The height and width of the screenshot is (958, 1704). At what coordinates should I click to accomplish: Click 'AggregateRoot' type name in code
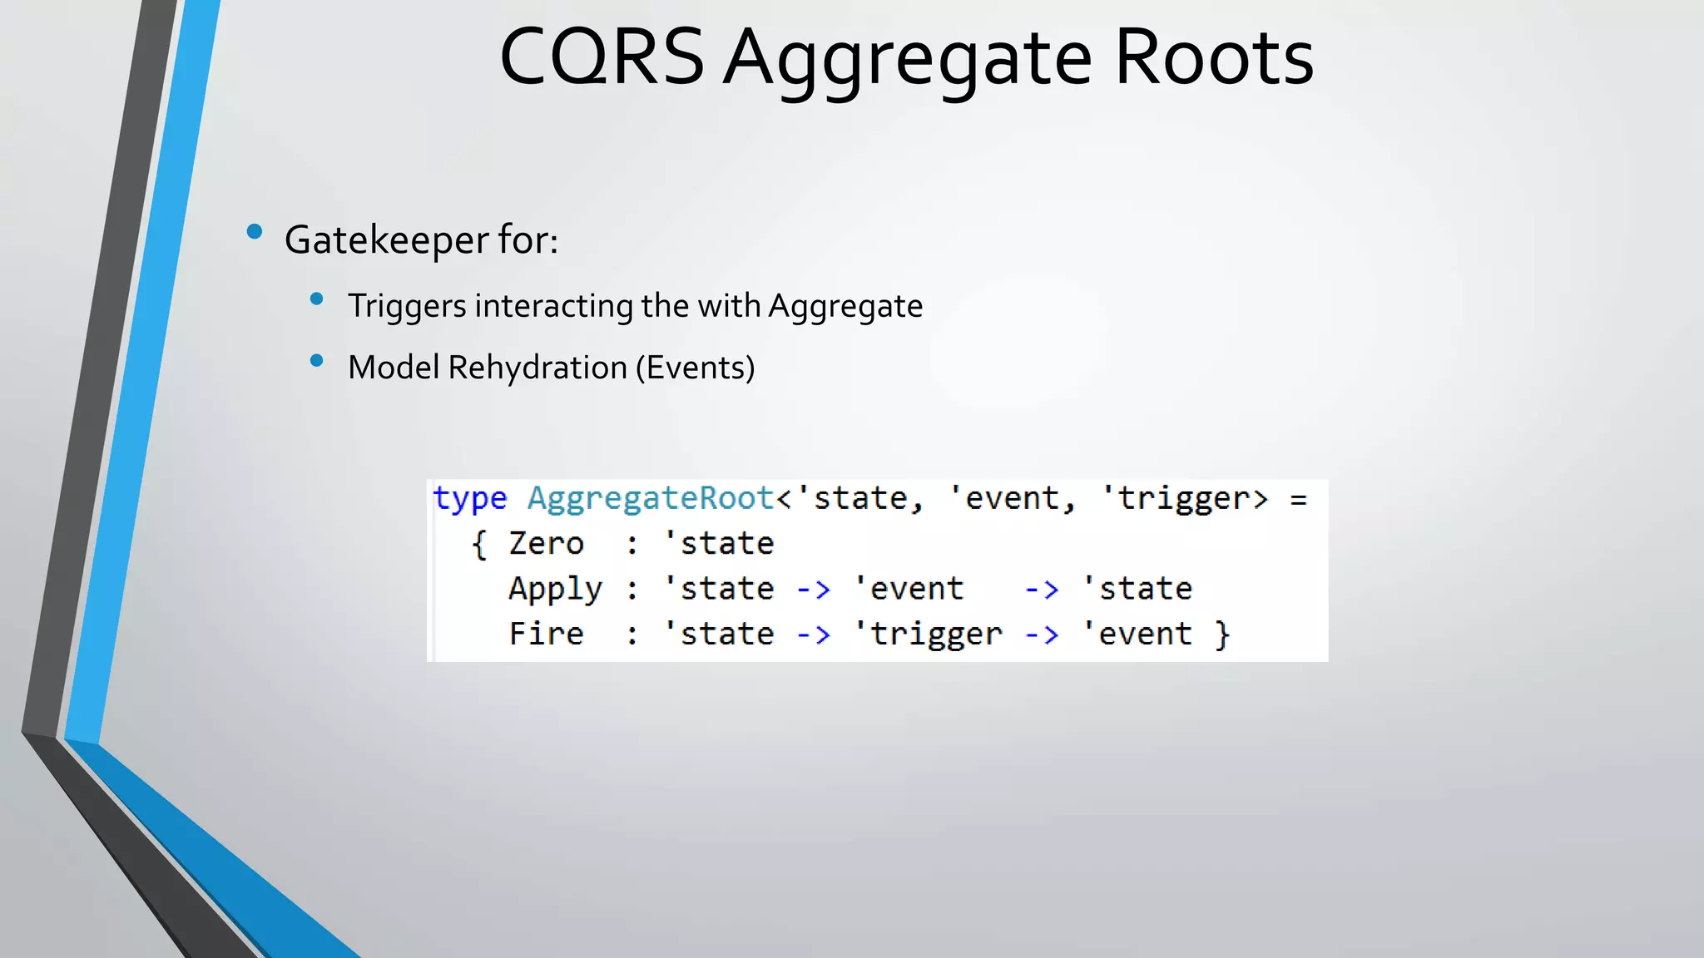(651, 499)
